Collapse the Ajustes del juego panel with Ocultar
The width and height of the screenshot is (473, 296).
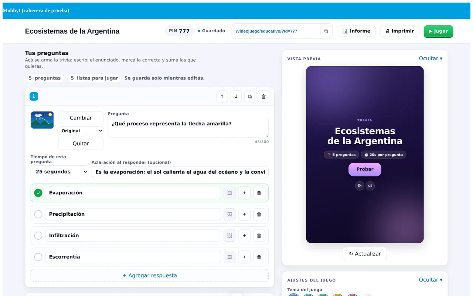431,280
